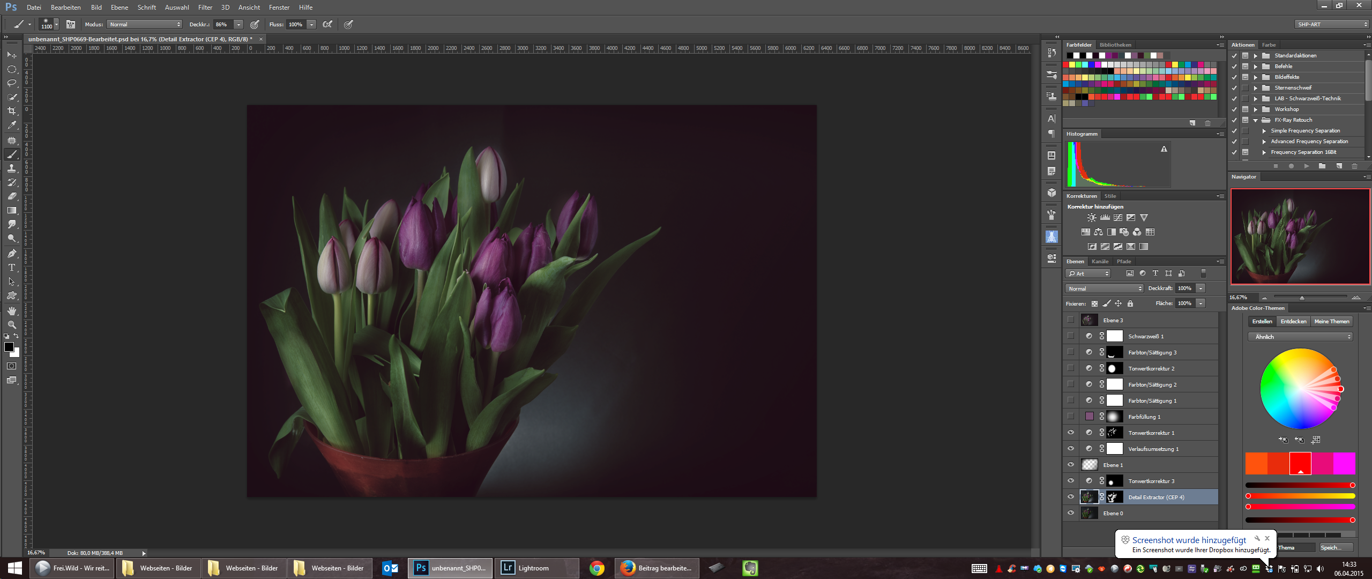Screen dimensions: 1372x579
Task: Open Lightroom from the taskbar
Action: [x=537, y=568]
